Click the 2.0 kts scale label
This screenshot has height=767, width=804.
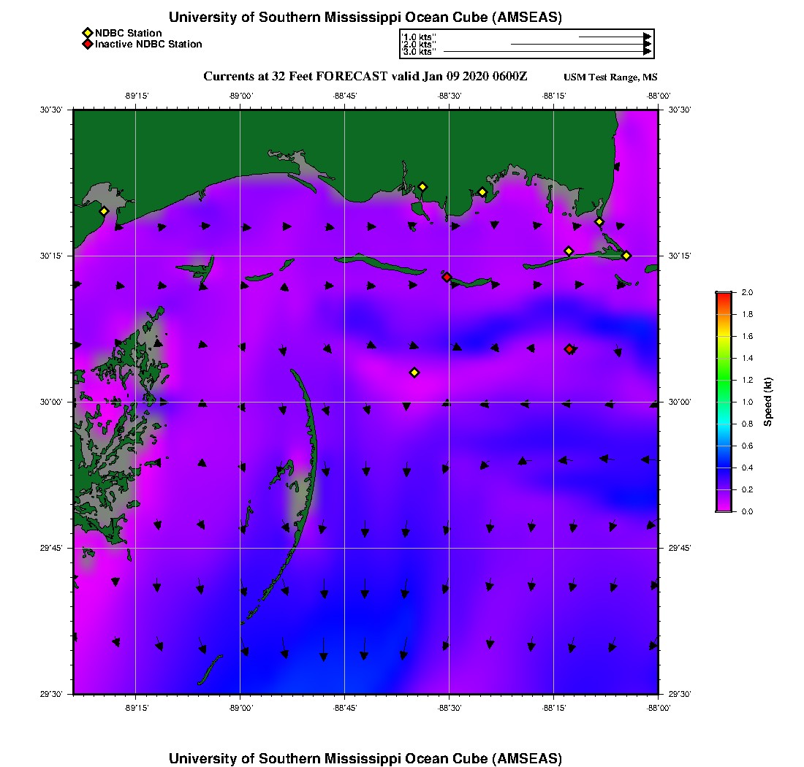point(420,44)
